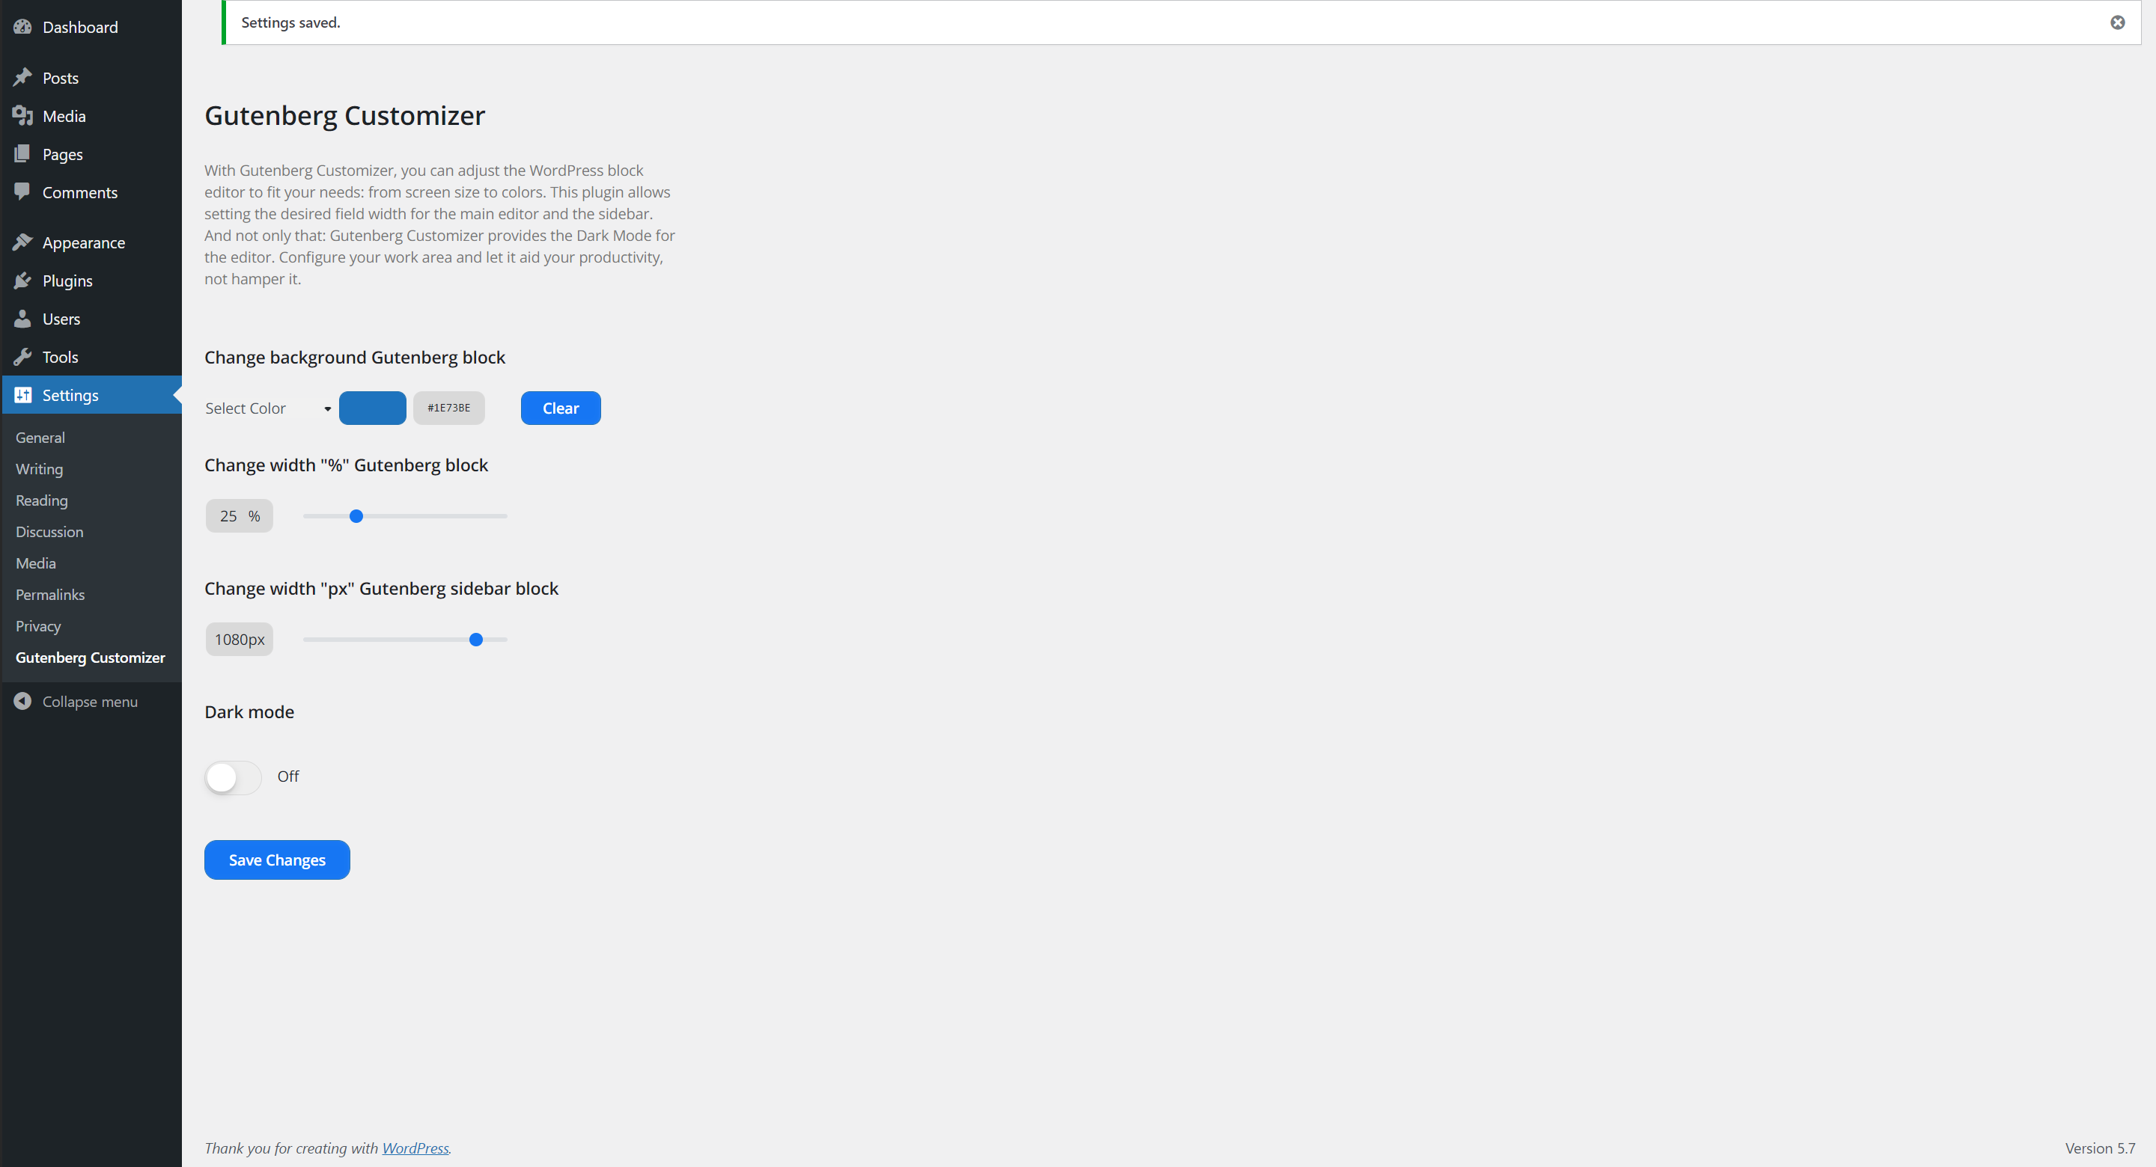
Task: Click the Save Changes button
Action: [277, 860]
